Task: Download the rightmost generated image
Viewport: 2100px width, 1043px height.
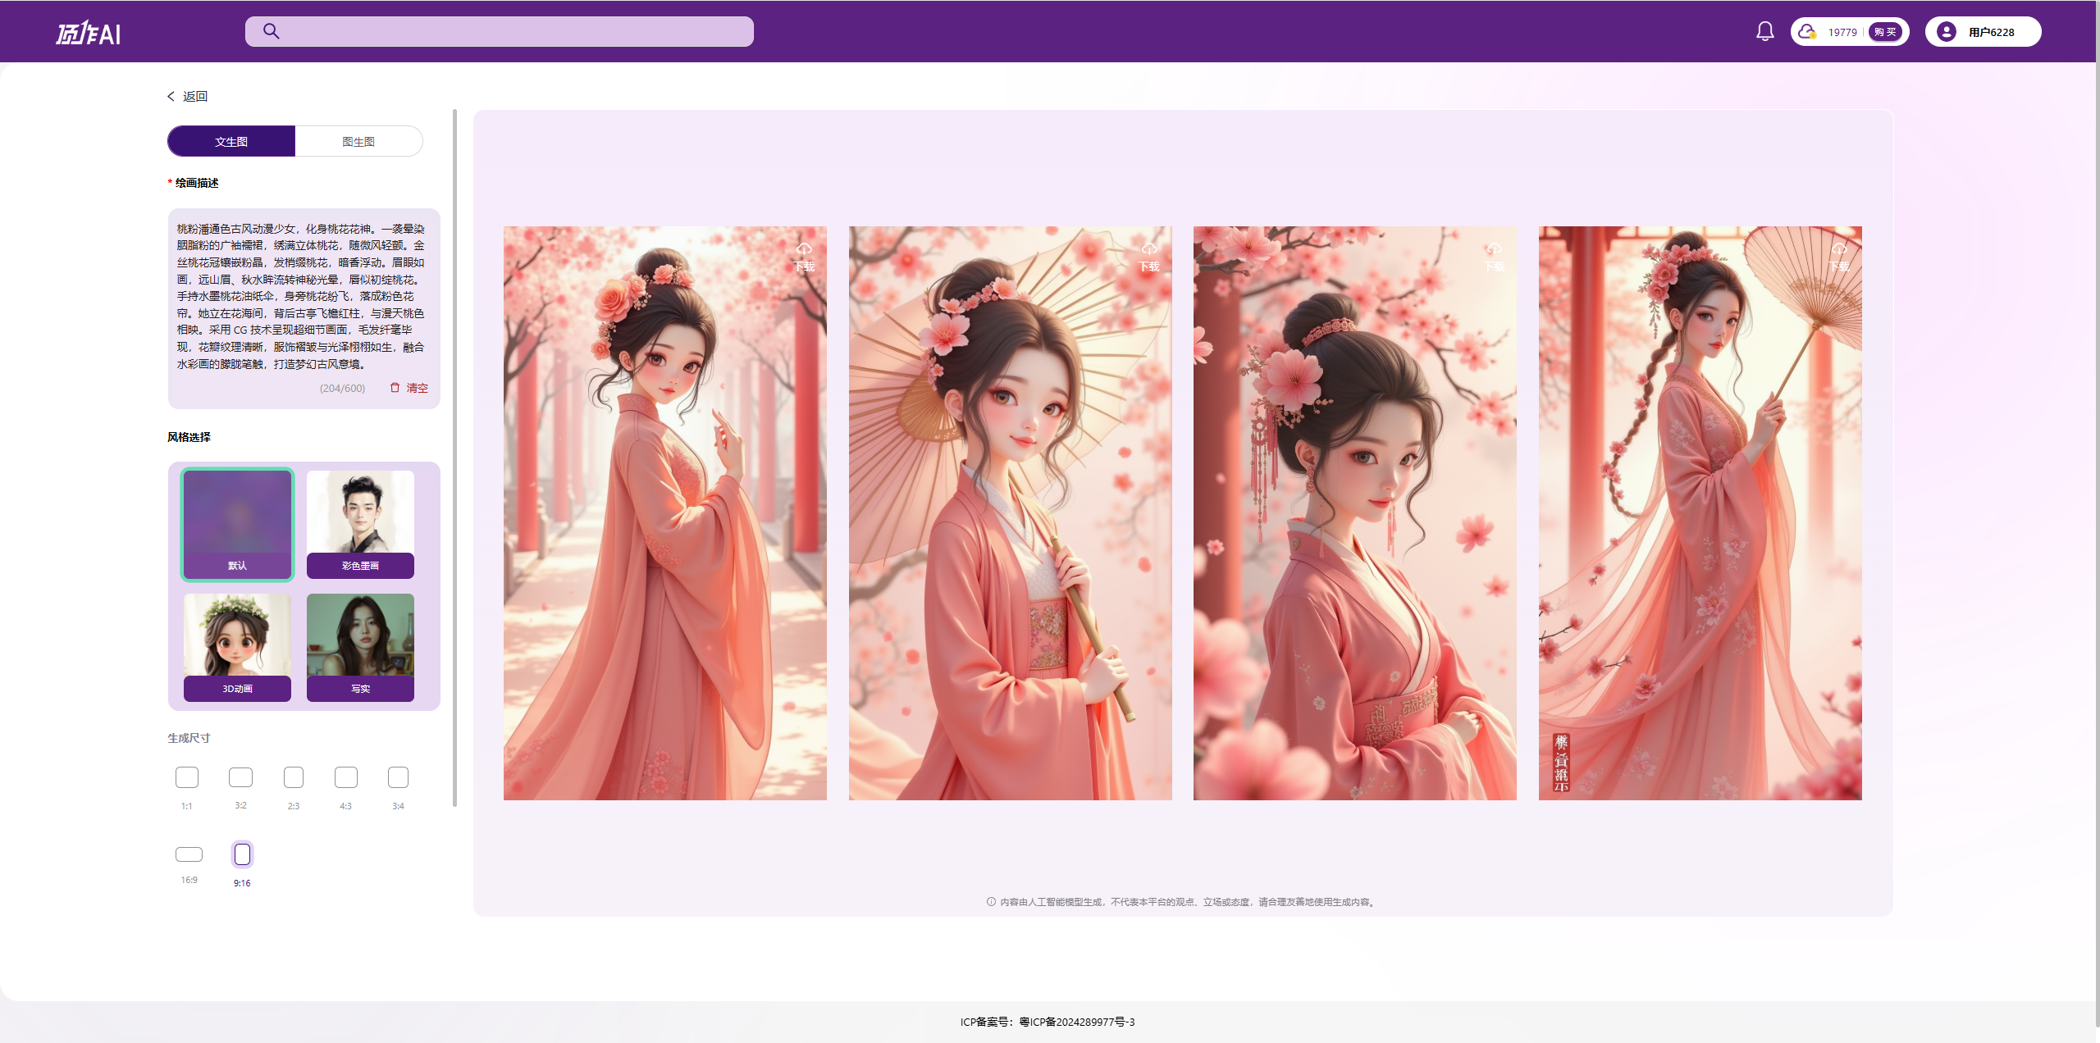Action: tap(1838, 254)
